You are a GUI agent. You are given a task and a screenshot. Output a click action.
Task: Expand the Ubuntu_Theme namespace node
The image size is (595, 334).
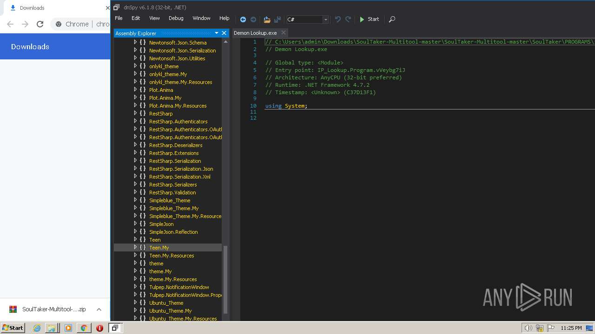[x=135, y=303]
